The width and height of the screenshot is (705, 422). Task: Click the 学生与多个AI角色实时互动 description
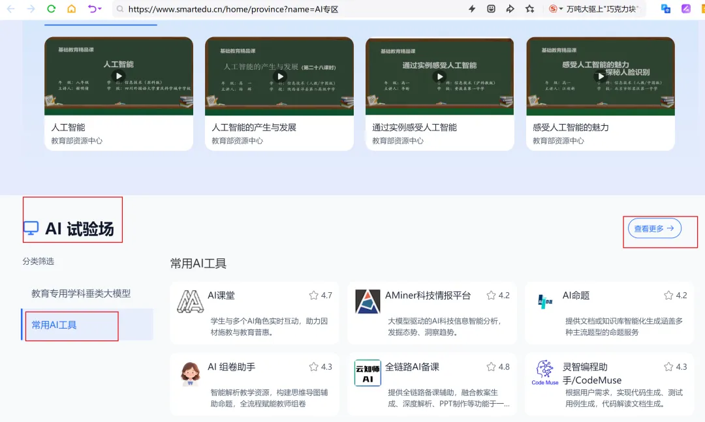pos(270,327)
